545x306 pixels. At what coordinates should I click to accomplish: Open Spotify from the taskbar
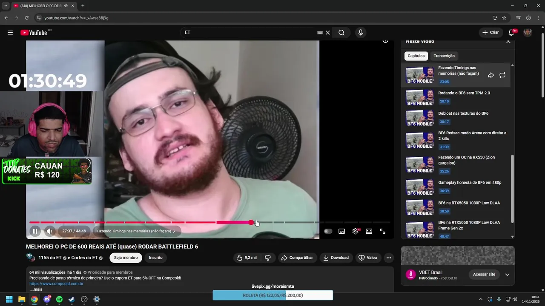[x=59, y=299]
